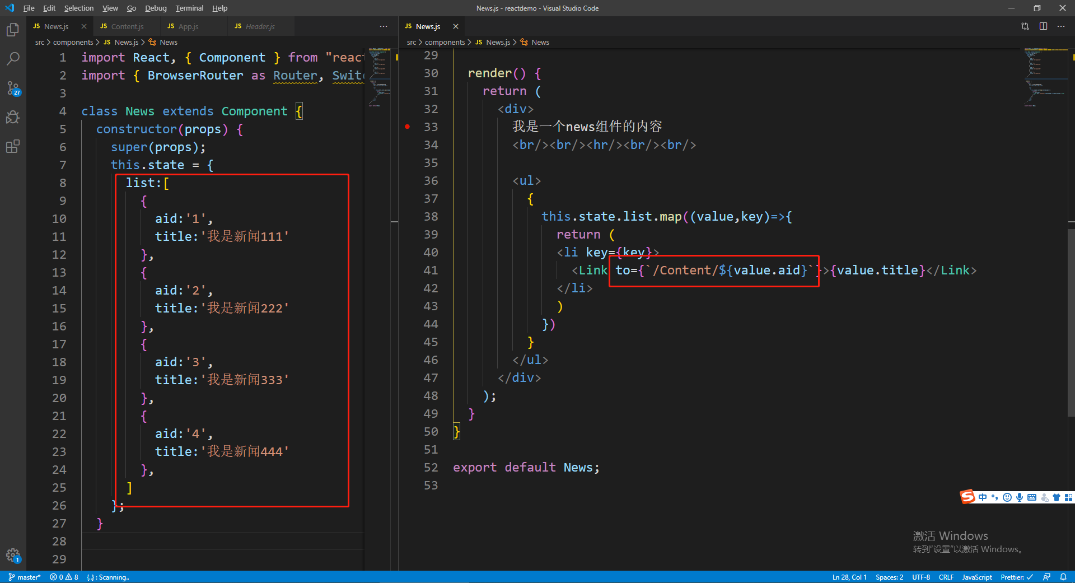
Task: Click the Scanning status item
Action: tap(108, 577)
